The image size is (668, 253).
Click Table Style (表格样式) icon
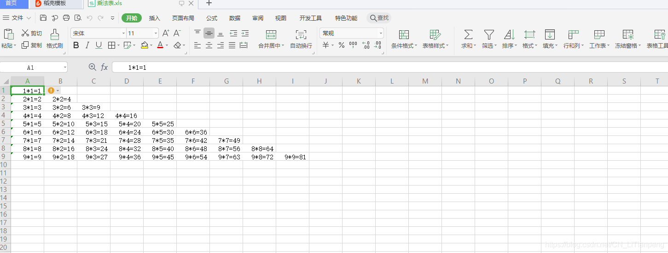coord(435,34)
